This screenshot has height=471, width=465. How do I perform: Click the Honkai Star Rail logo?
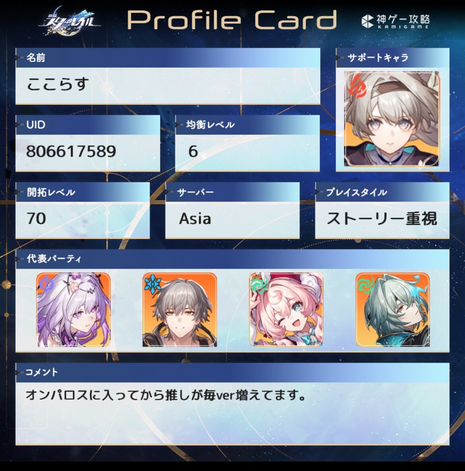pyautogui.click(x=70, y=21)
